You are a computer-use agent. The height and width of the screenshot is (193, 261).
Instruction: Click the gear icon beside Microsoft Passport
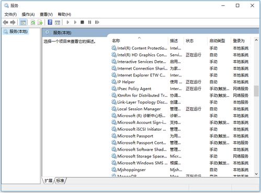[114, 136]
